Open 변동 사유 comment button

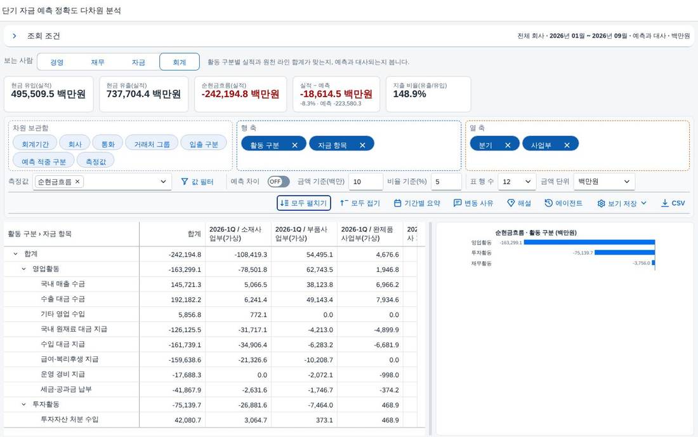pyautogui.click(x=473, y=203)
